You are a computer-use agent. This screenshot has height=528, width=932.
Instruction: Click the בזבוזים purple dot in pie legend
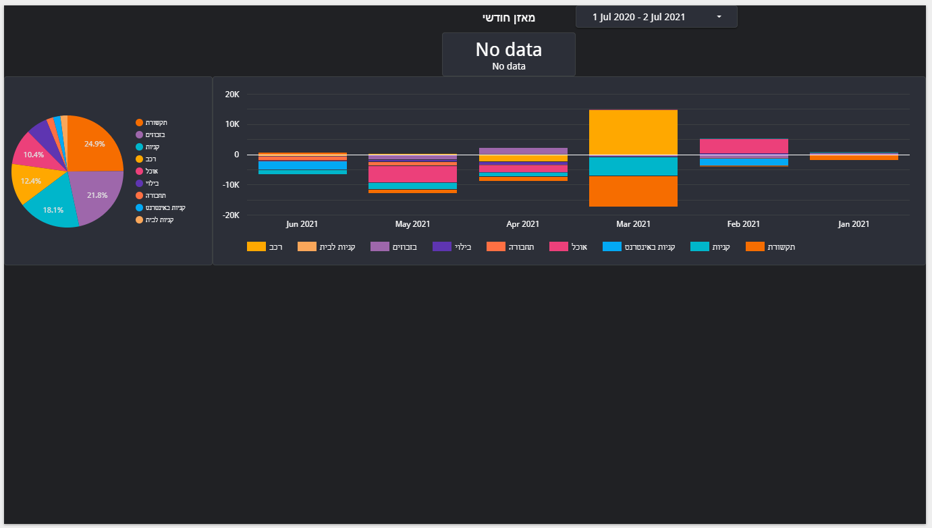point(139,134)
